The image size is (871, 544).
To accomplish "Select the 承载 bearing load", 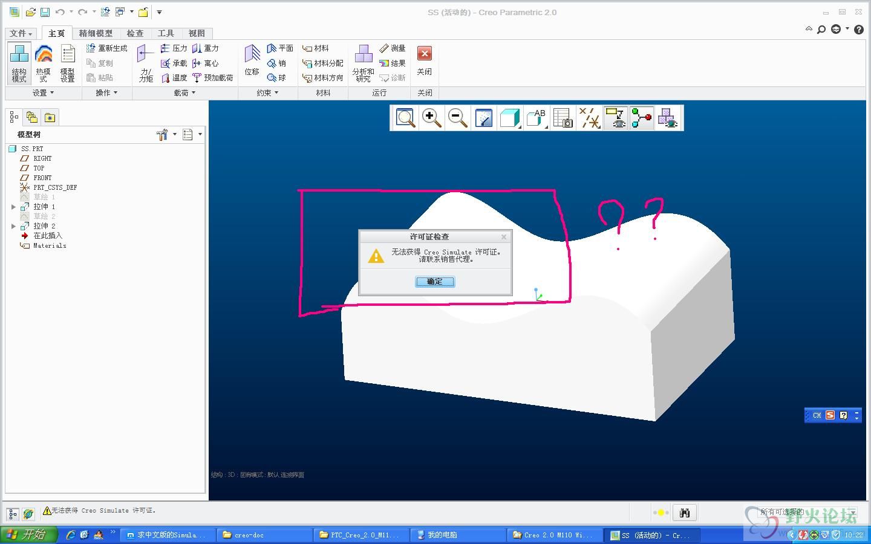I will (x=174, y=63).
